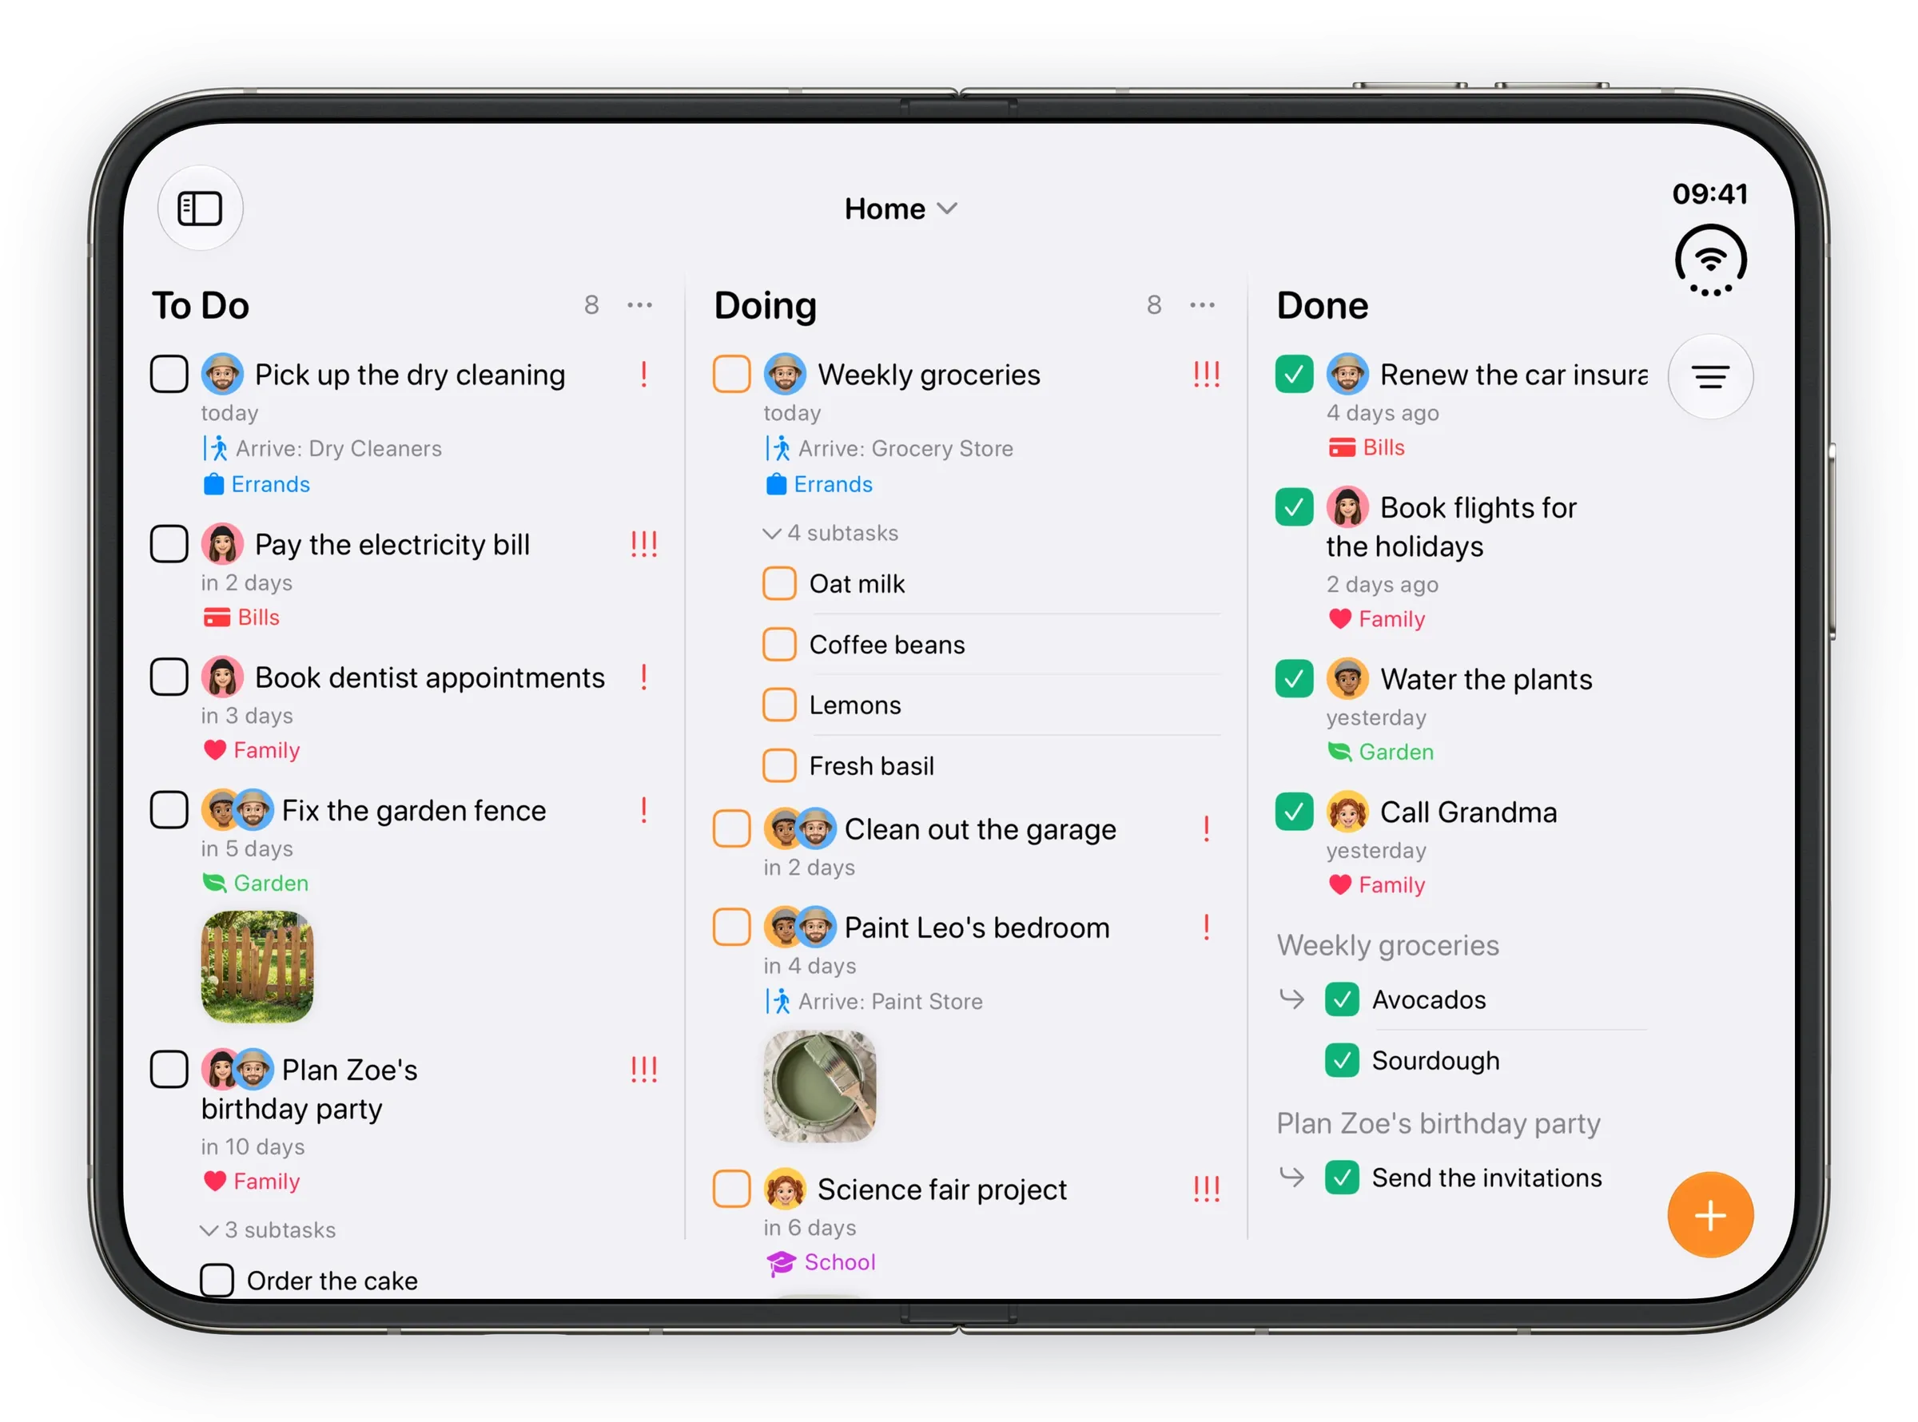1918x1422 pixels.
Task: Mark Oat milk subtask complete
Action: (779, 584)
